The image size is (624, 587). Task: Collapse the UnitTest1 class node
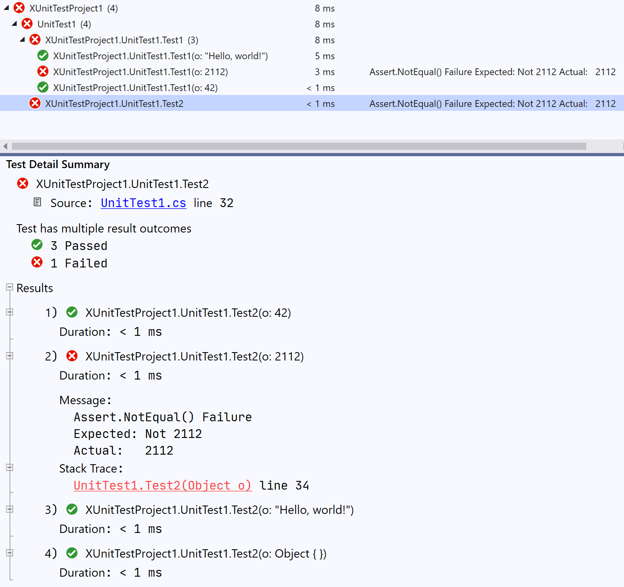tap(14, 24)
